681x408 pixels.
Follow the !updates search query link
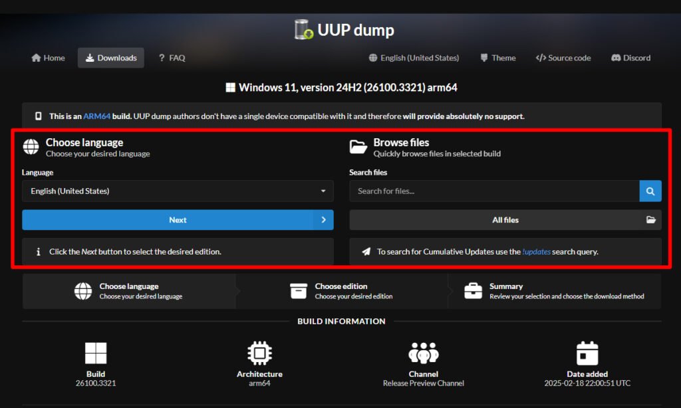click(x=536, y=252)
